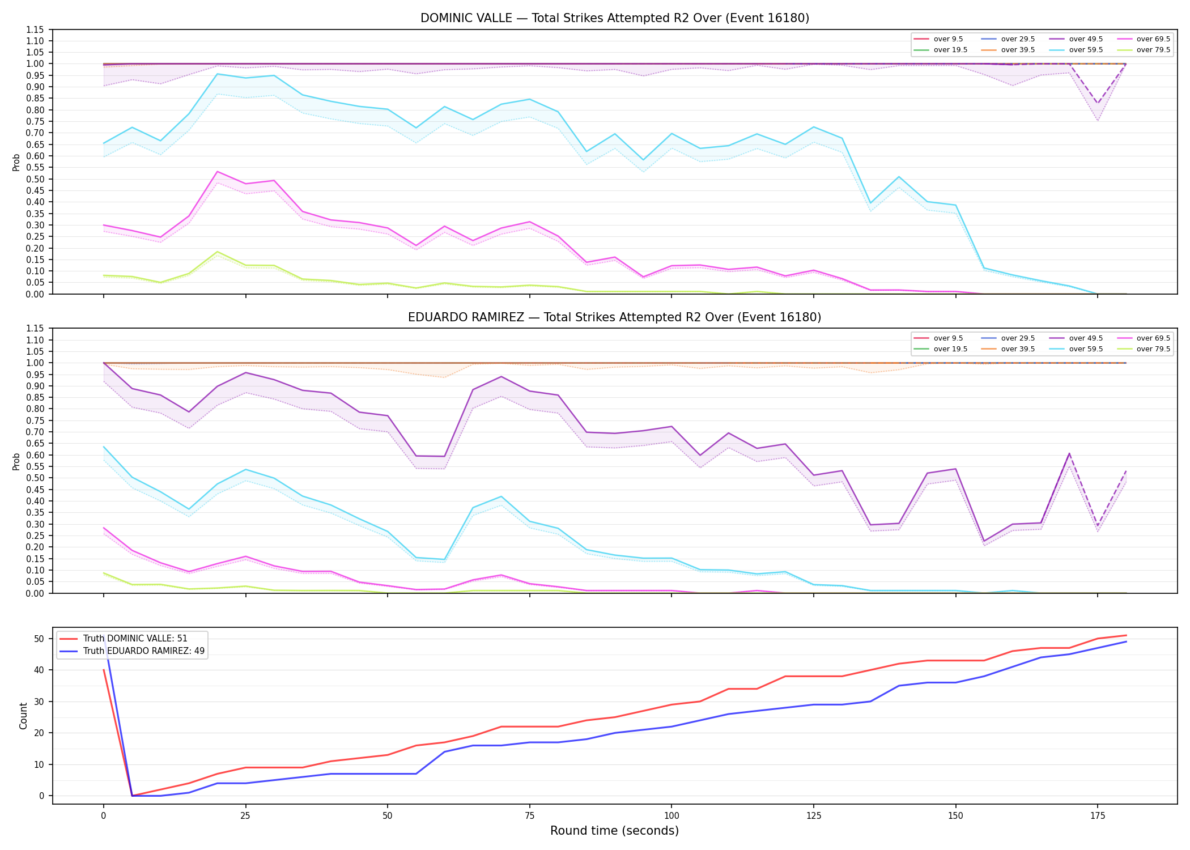This screenshot has width=1190, height=850.
Task: Click the top chart 'Prob' axis label
Action: [16, 162]
